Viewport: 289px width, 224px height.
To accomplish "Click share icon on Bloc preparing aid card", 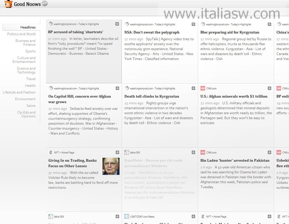I will (x=269, y=24).
